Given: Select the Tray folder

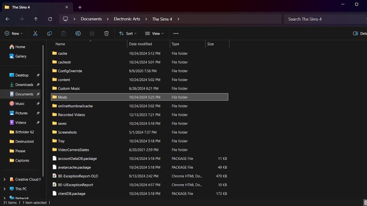Looking at the screenshot, I should coord(61,141).
